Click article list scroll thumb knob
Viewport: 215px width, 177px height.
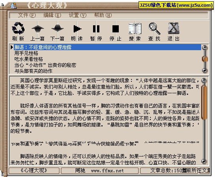click(205, 59)
